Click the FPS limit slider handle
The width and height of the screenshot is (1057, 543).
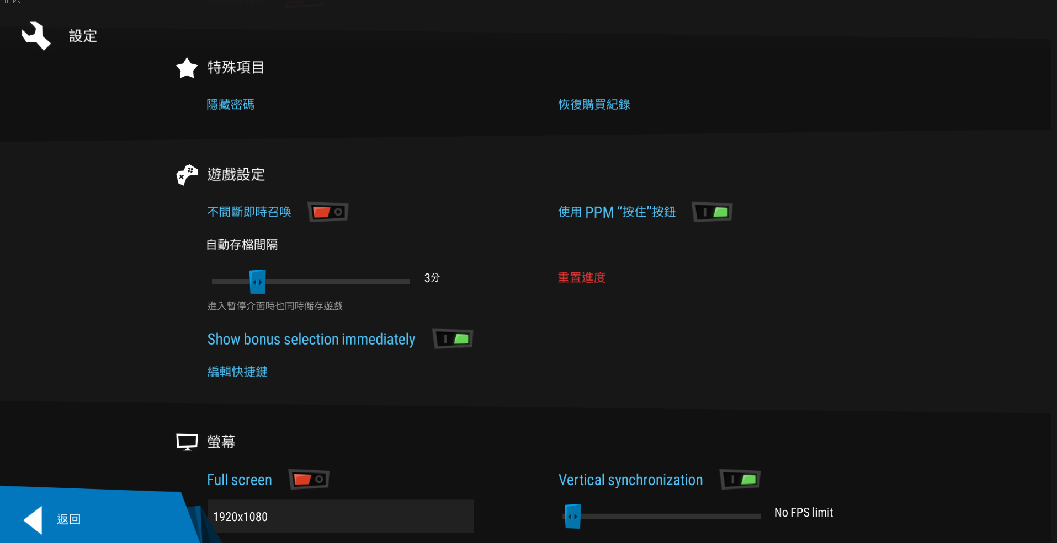(572, 517)
